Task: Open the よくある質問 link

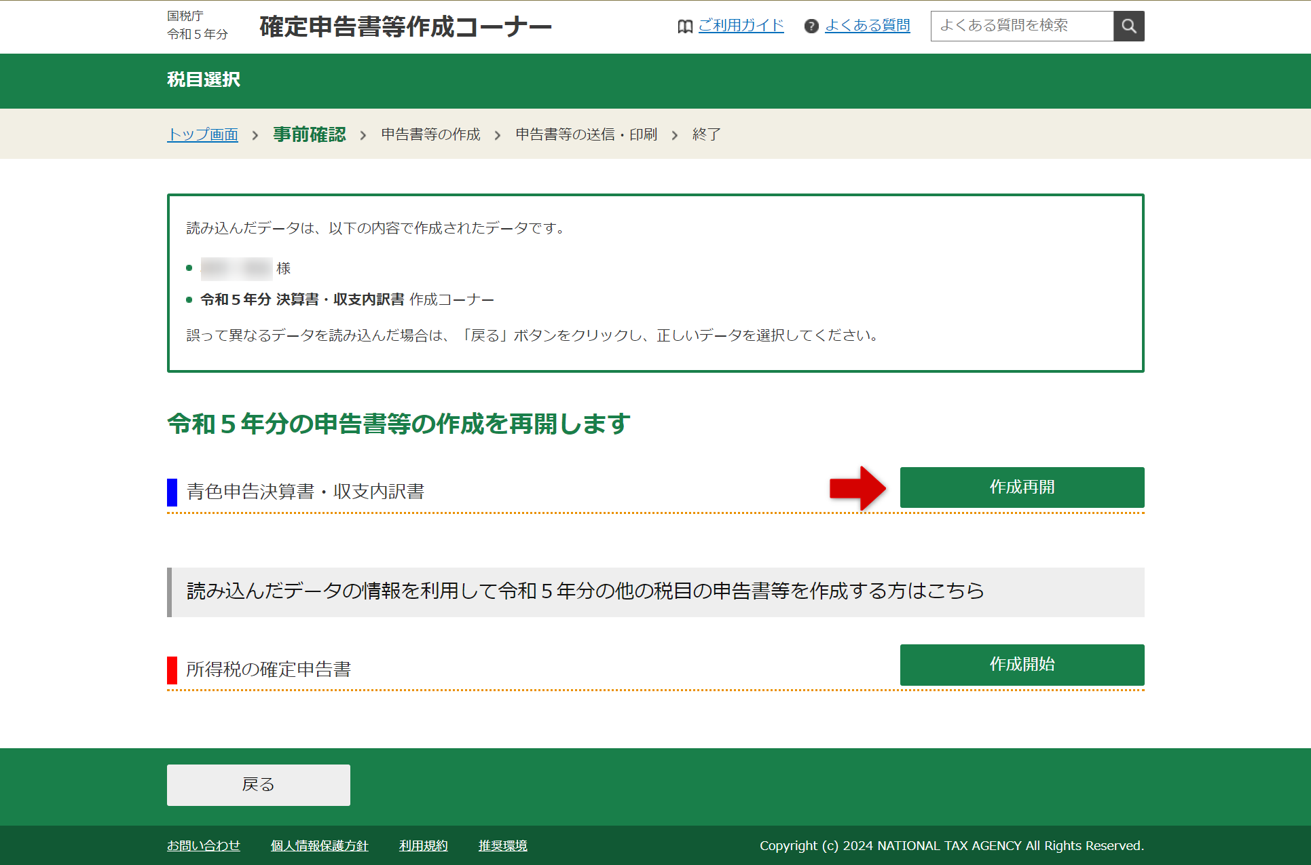Action: 867,25
